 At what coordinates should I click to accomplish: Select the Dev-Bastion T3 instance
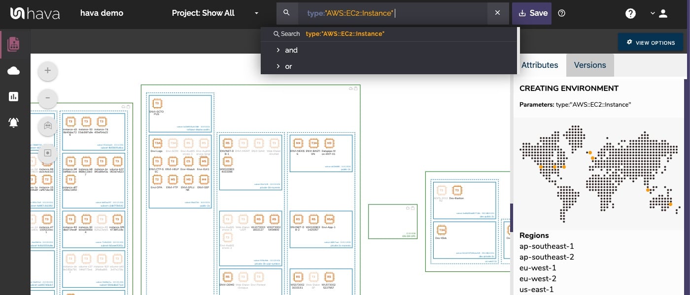coord(457,190)
